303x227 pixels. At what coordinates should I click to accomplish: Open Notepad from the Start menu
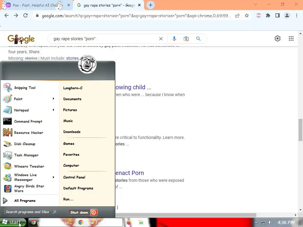(29, 110)
